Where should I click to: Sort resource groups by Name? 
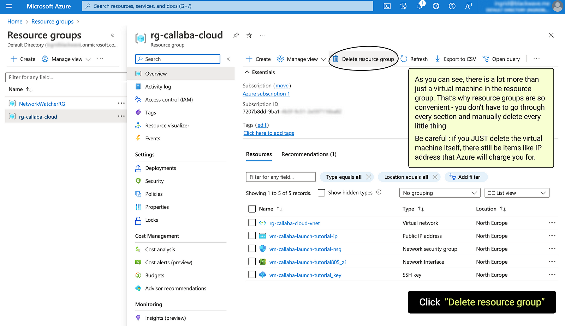[20, 90]
